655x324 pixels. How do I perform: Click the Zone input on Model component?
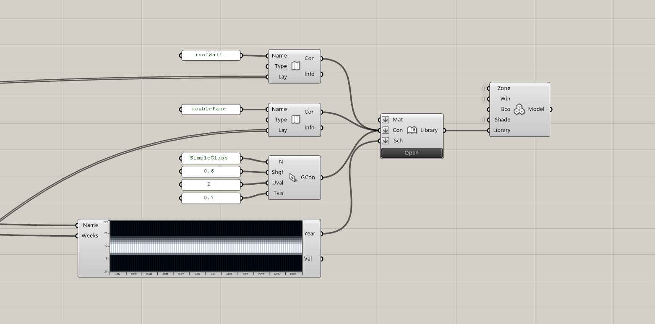[x=504, y=88]
